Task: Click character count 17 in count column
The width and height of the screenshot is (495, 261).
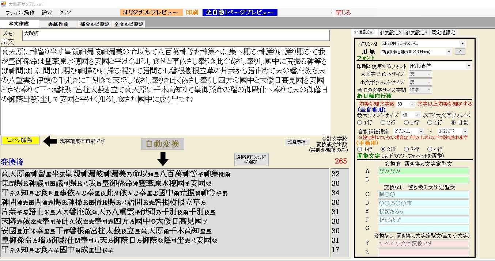Action: pyautogui.click(x=335, y=250)
